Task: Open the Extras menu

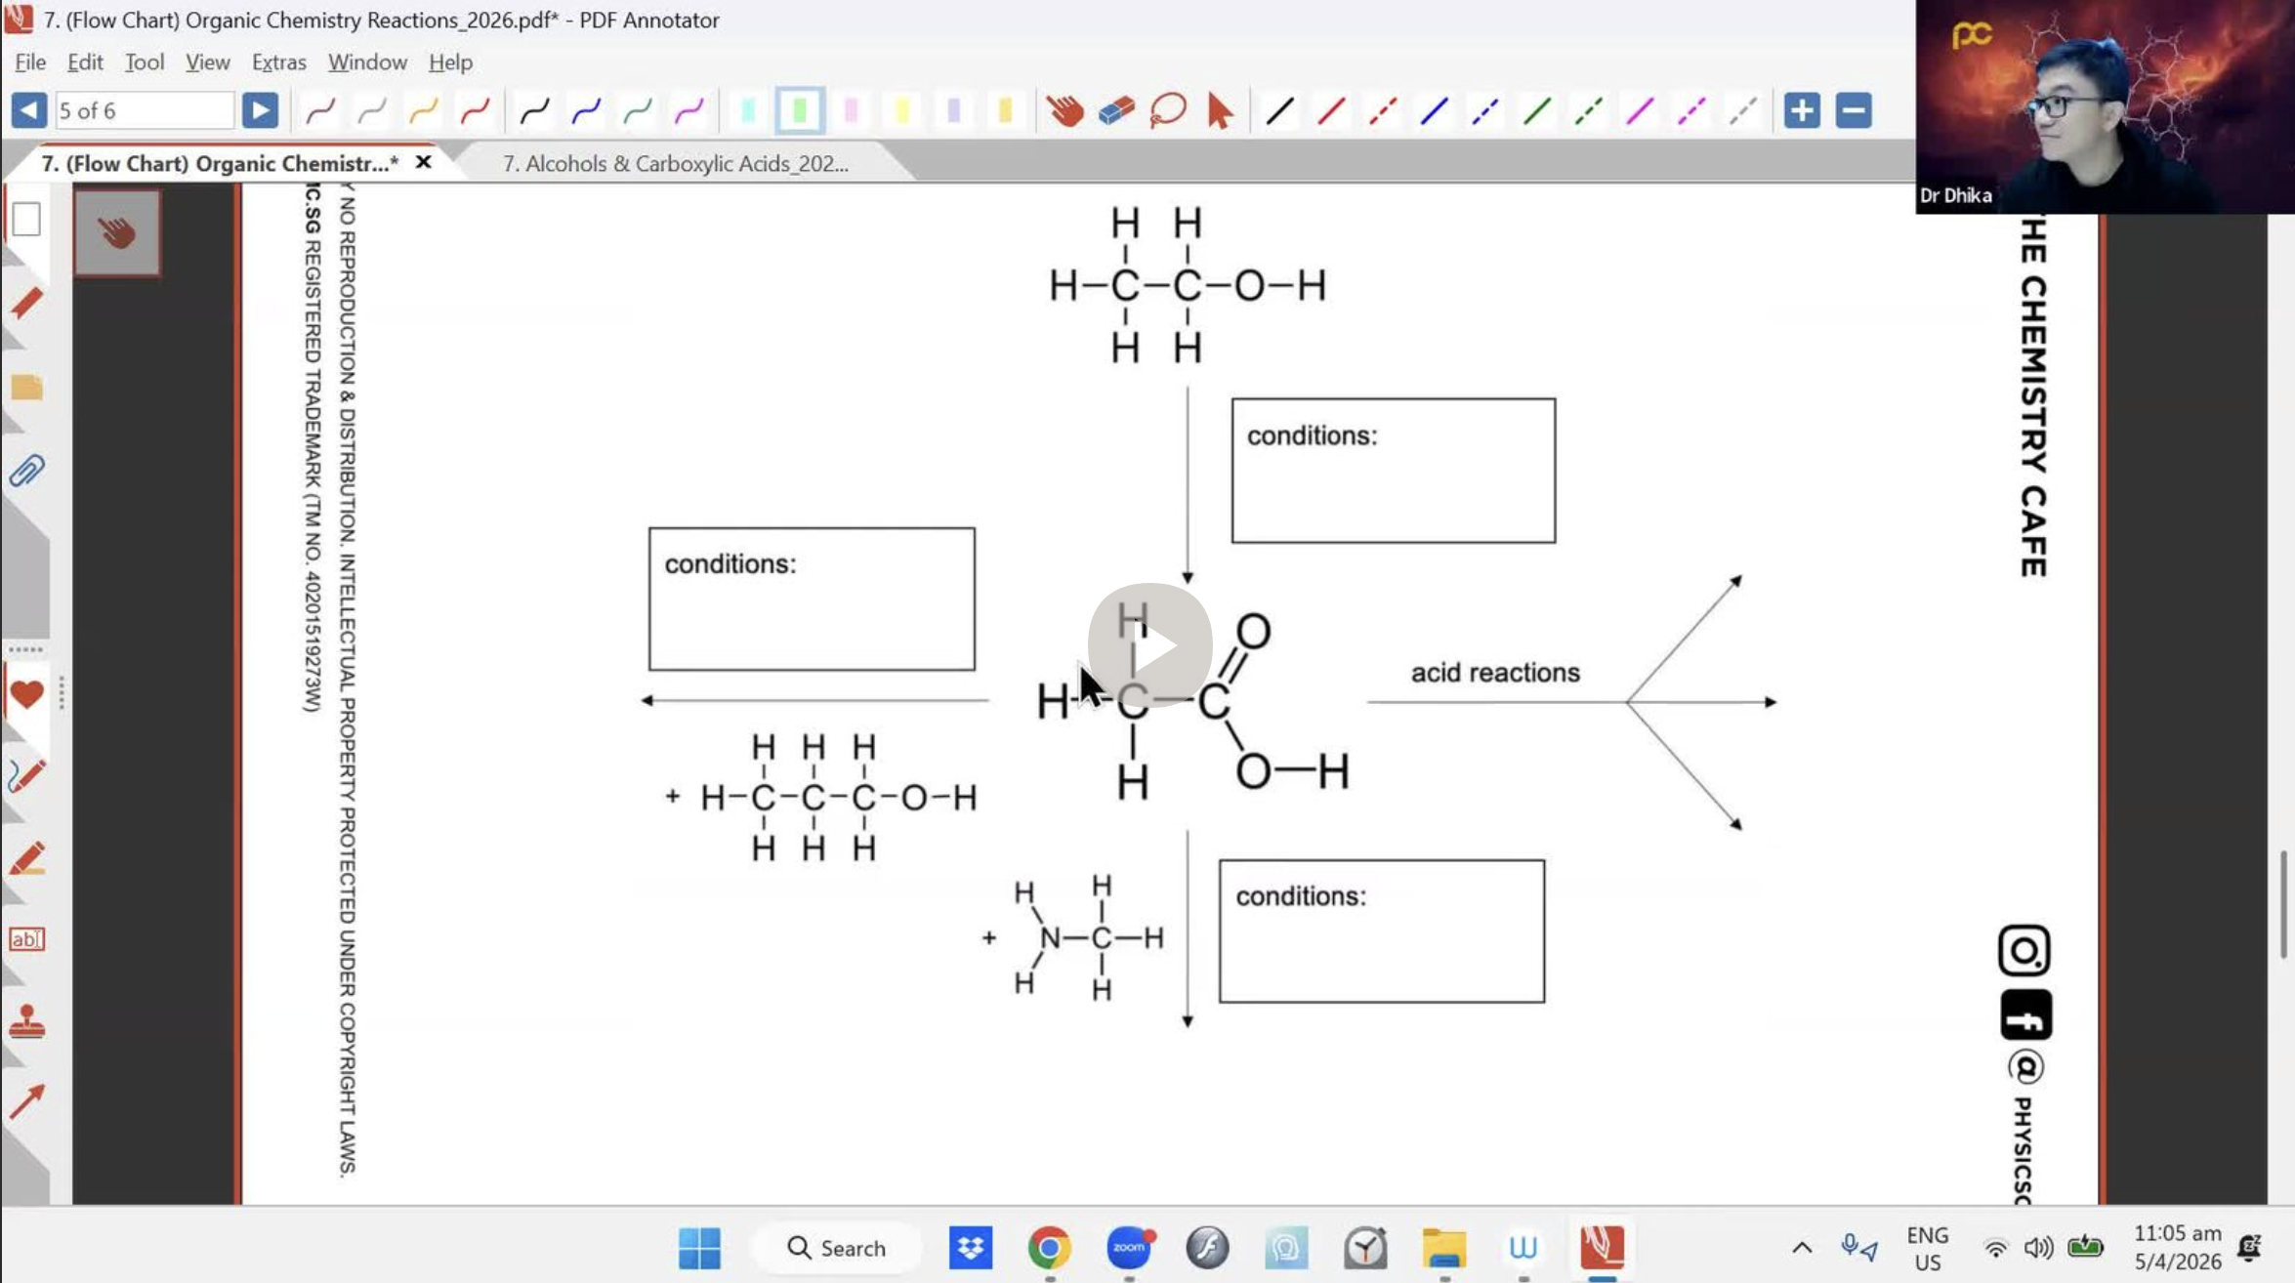Action: click(279, 62)
